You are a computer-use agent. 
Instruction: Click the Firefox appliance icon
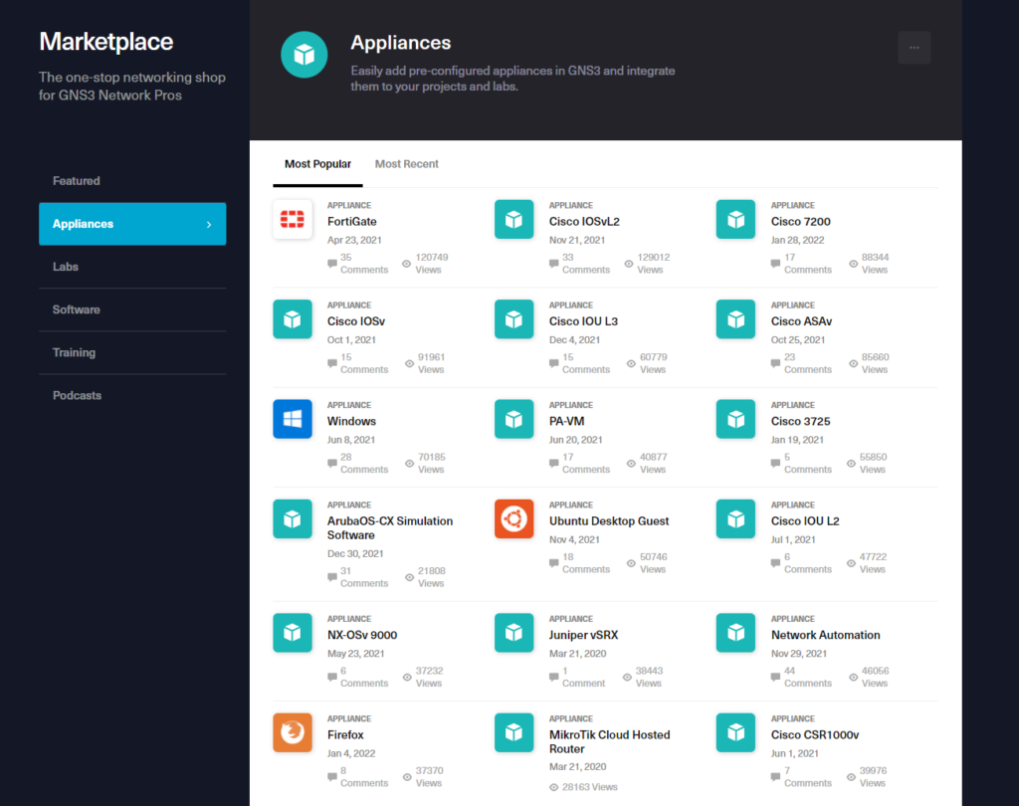pyautogui.click(x=292, y=732)
